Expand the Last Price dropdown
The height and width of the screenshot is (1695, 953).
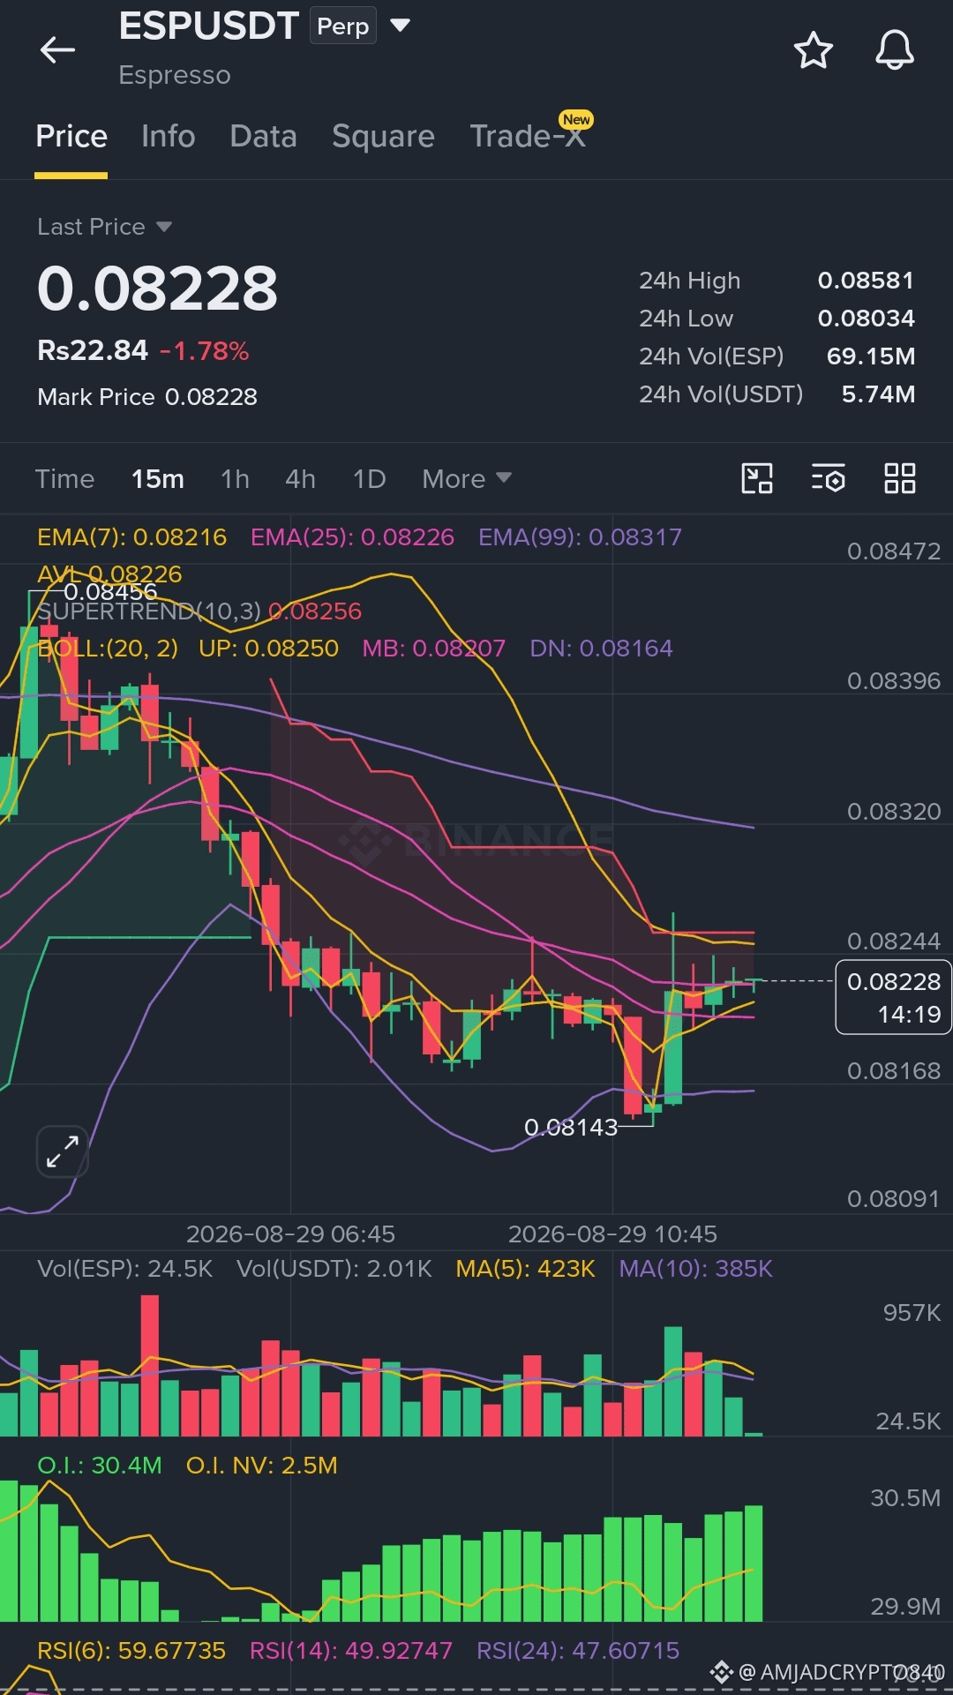[x=104, y=227]
